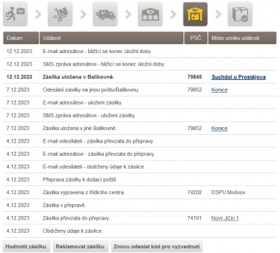Click the Datum column header
The width and height of the screenshot is (280, 253).
pyautogui.click(x=21, y=38)
